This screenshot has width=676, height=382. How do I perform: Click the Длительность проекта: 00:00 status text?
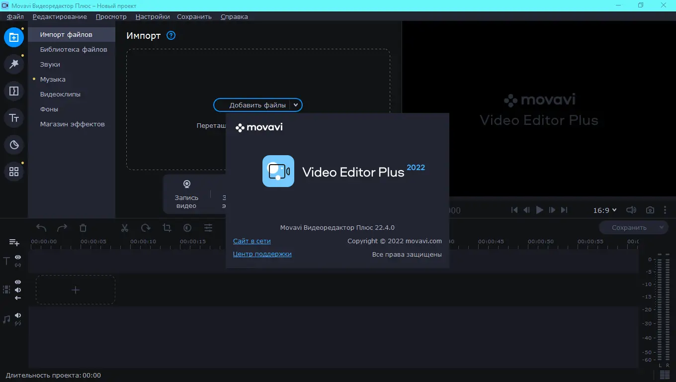(53, 376)
